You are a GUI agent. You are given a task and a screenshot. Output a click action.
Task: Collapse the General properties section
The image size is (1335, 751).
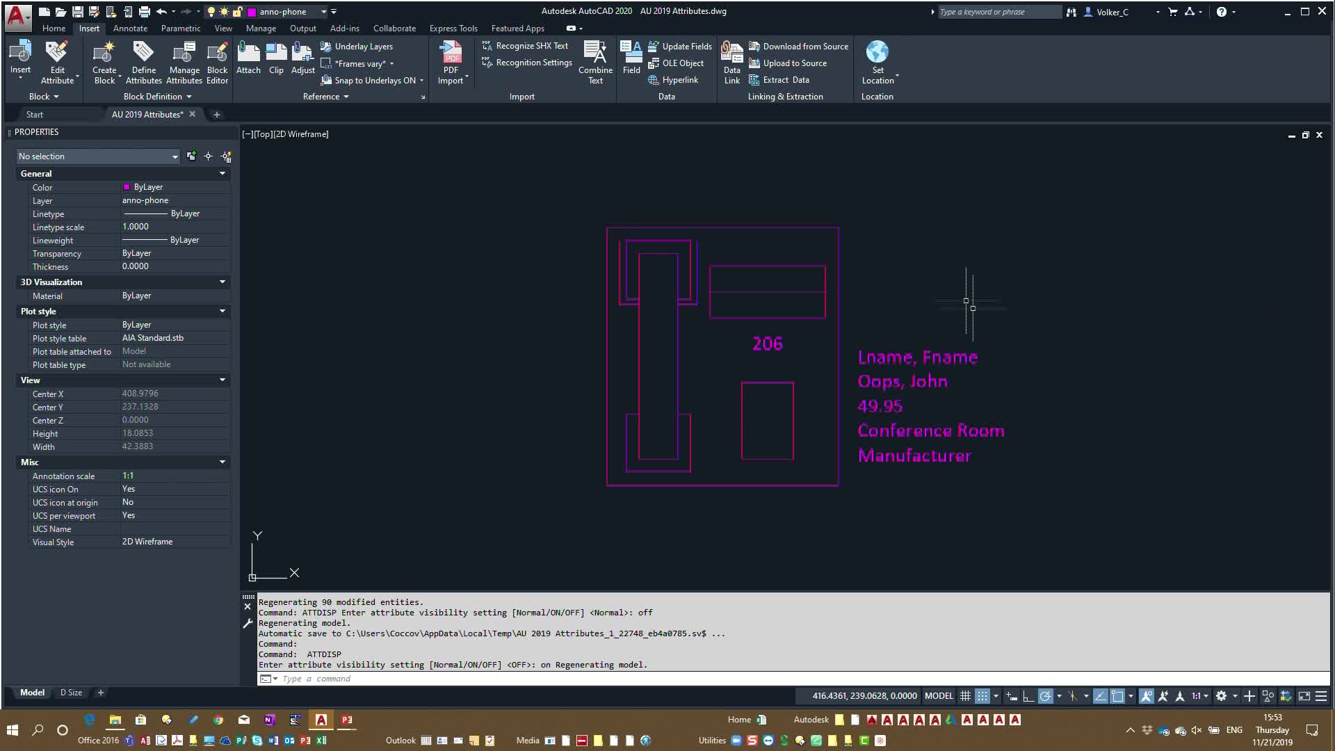[222, 174]
